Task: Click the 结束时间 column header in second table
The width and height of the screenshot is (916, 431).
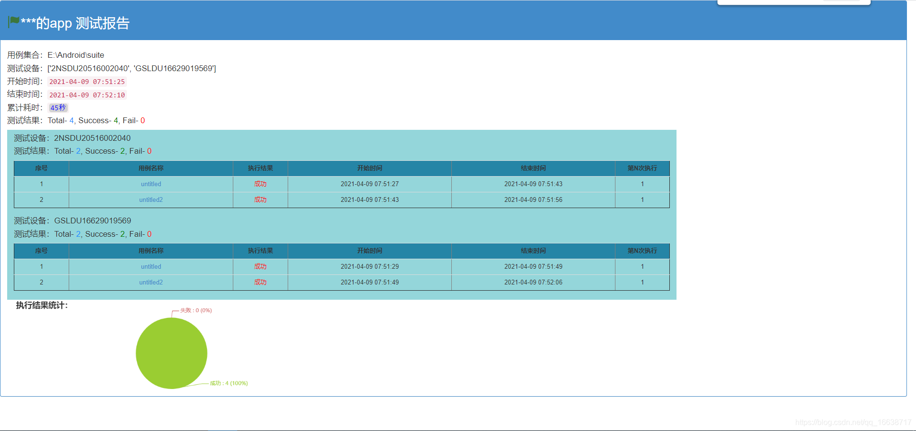Action: 533,251
